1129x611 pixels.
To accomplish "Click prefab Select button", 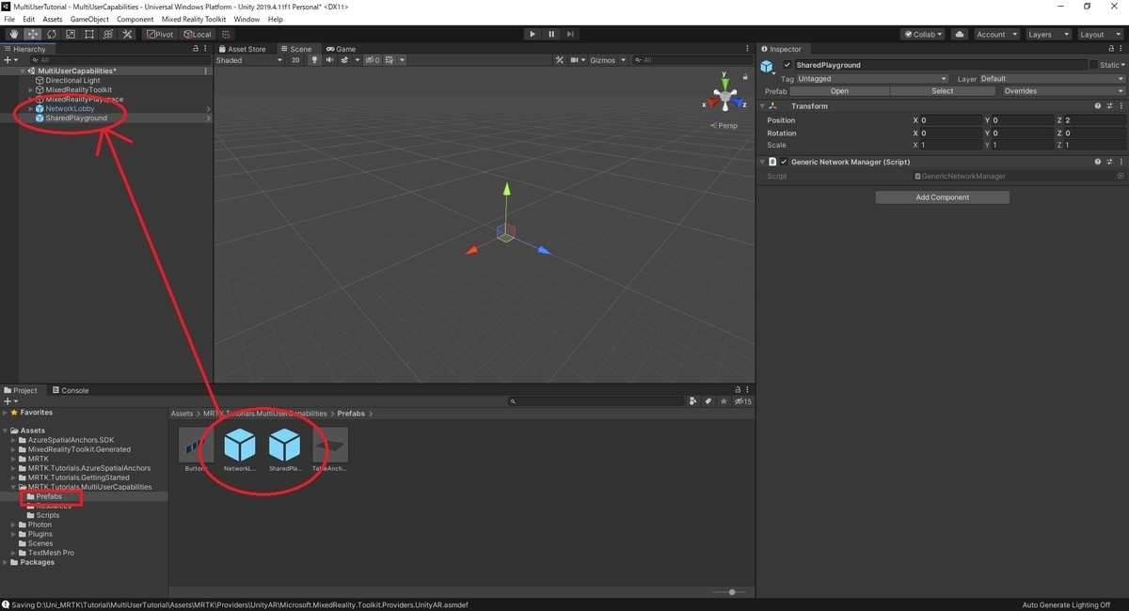I will coord(942,91).
